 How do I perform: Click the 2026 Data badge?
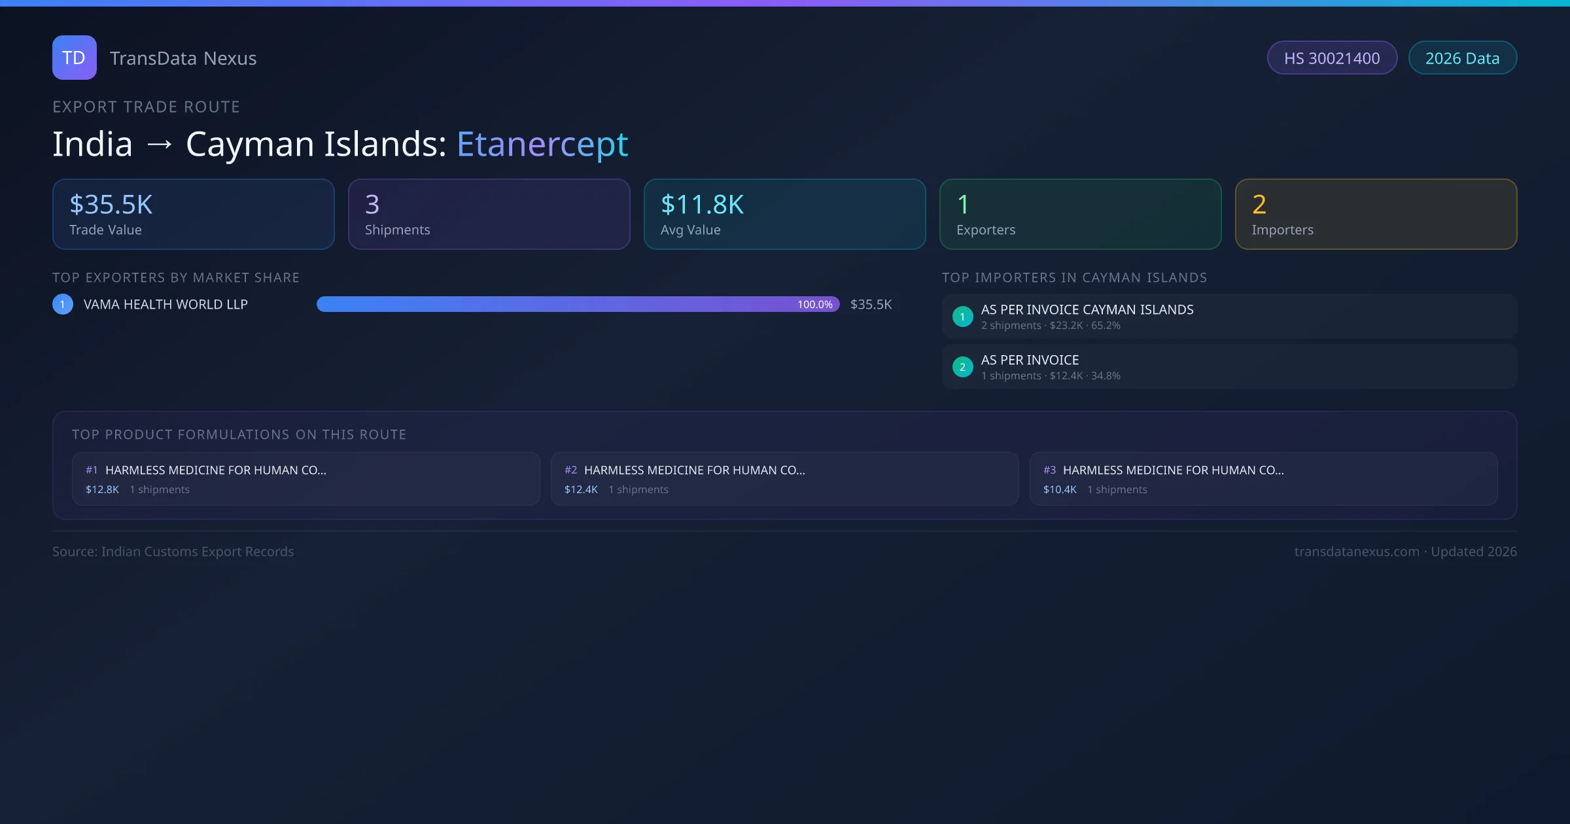tap(1462, 58)
